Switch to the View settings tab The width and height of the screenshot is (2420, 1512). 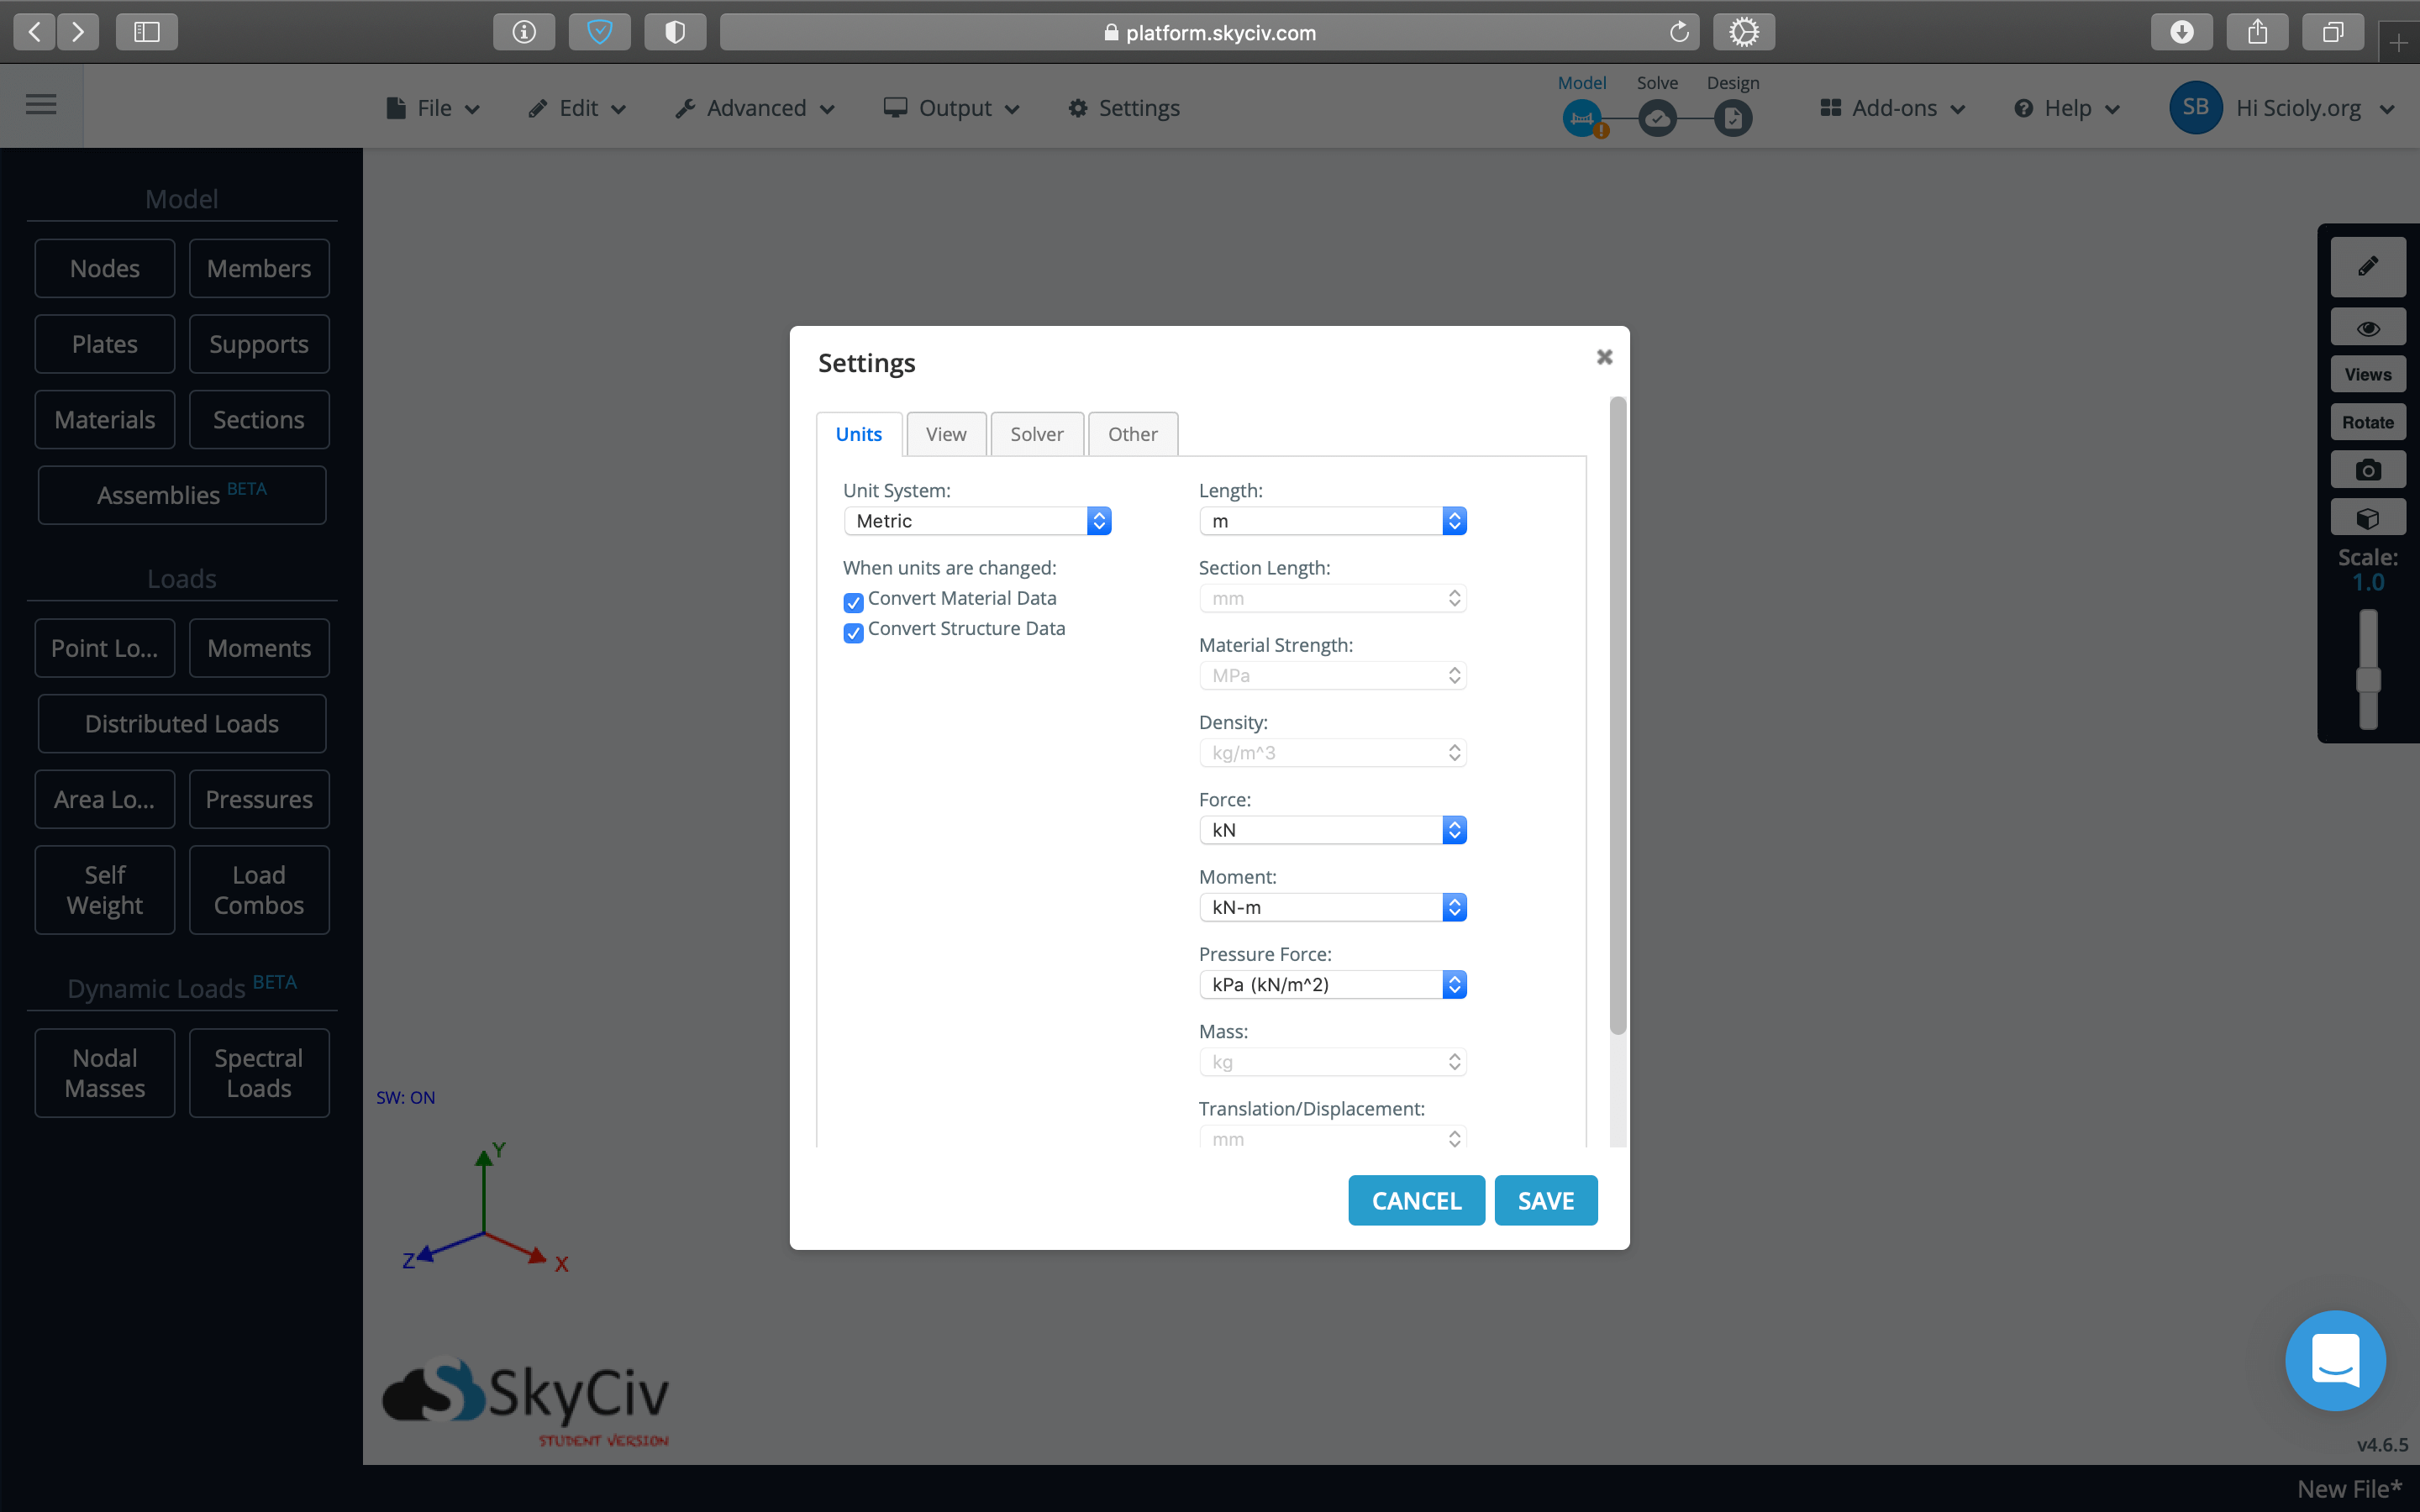(946, 433)
